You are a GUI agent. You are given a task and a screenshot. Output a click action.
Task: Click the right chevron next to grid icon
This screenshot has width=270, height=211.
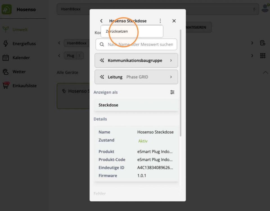(x=252, y=56)
